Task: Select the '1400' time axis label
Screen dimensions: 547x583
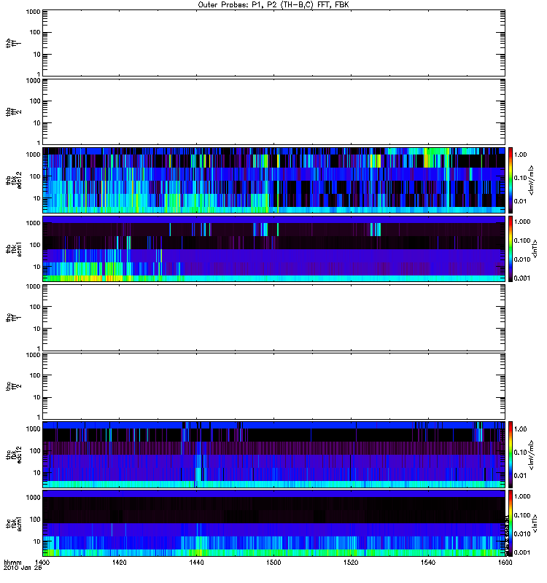Action: point(42,562)
